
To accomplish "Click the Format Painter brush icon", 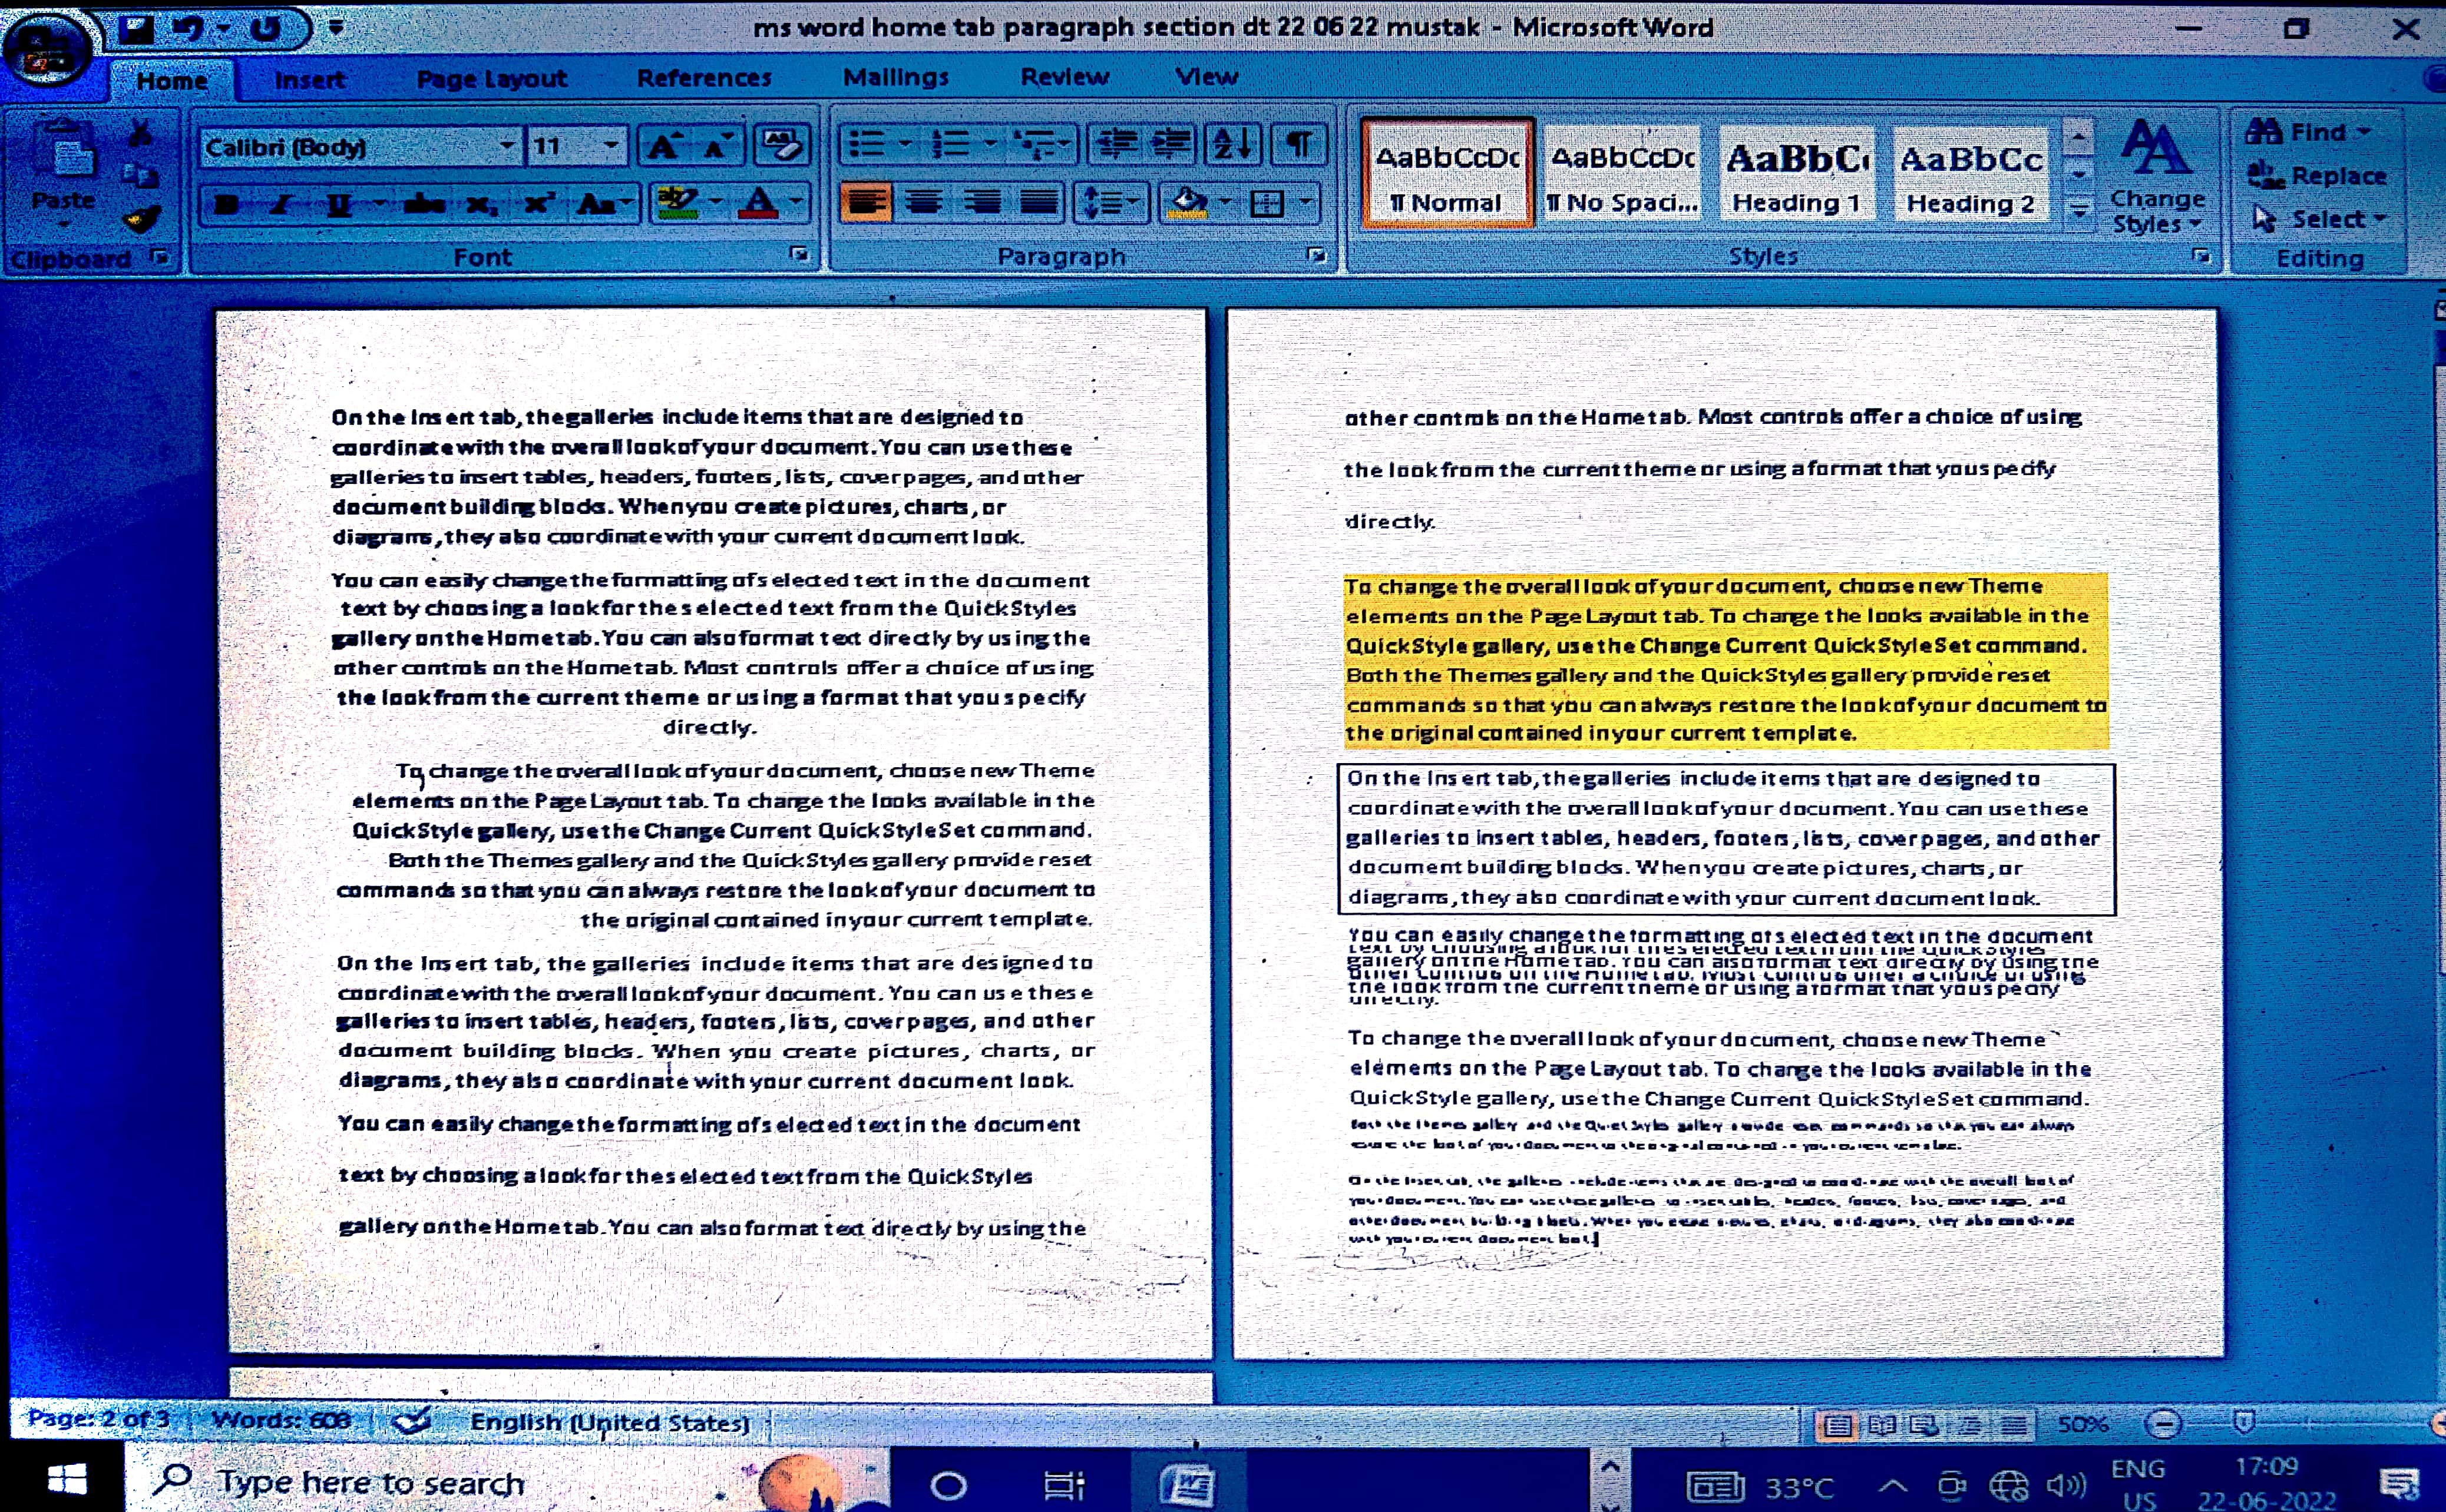I will pyautogui.click(x=142, y=219).
